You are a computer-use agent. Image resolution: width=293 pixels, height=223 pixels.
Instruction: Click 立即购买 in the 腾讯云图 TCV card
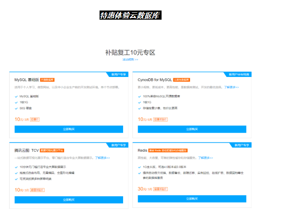[x=69, y=200]
